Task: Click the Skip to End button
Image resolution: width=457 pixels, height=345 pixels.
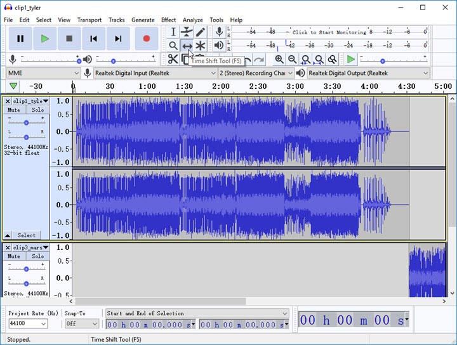Action: click(118, 39)
